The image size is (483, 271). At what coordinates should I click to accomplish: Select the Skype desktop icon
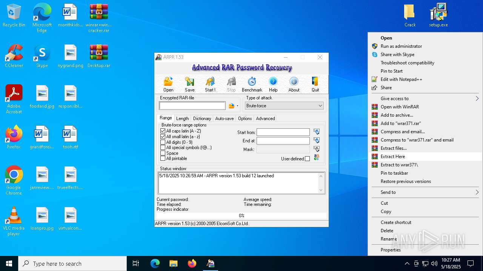coord(42,56)
